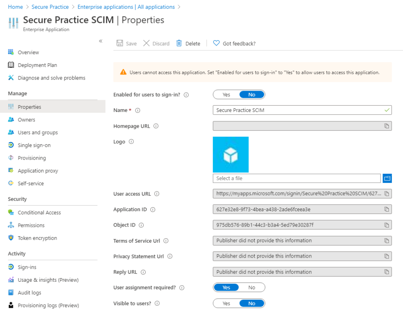
Task: Discard pending property changes
Action: point(156,43)
